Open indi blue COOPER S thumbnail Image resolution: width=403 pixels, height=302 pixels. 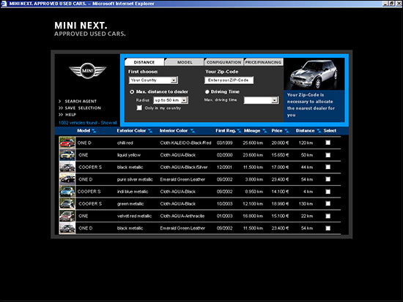[x=67, y=192]
